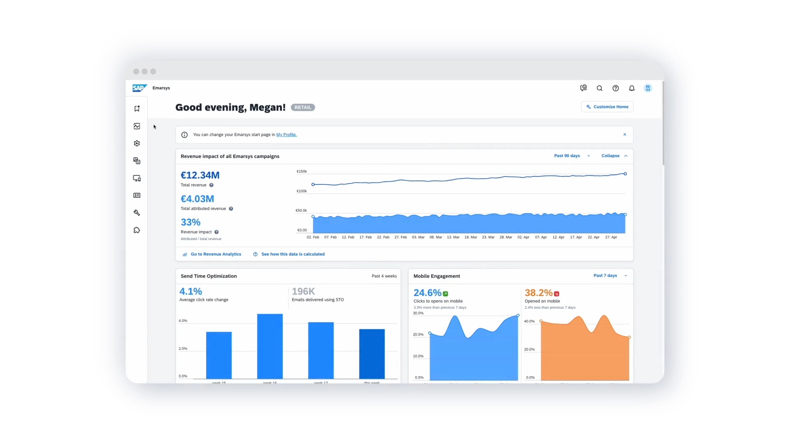
Task: Open the devices channels icon in sidebar
Action: tap(137, 178)
